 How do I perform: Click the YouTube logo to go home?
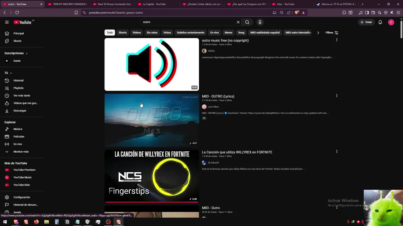click(x=22, y=22)
